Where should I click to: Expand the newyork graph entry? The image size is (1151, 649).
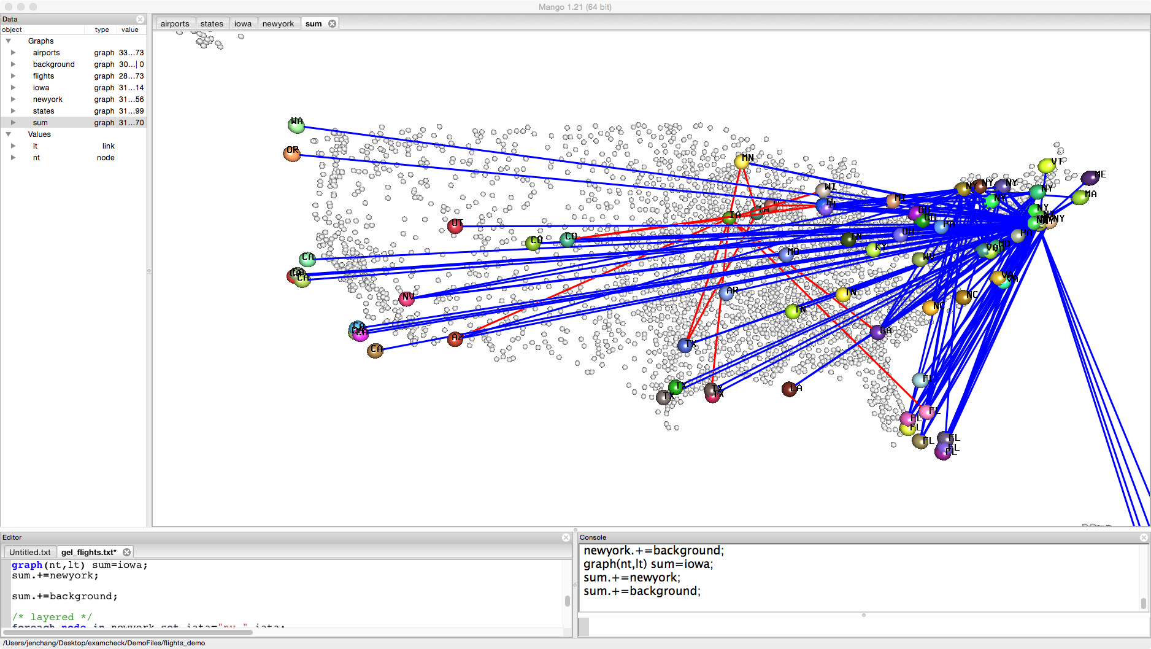click(x=13, y=99)
